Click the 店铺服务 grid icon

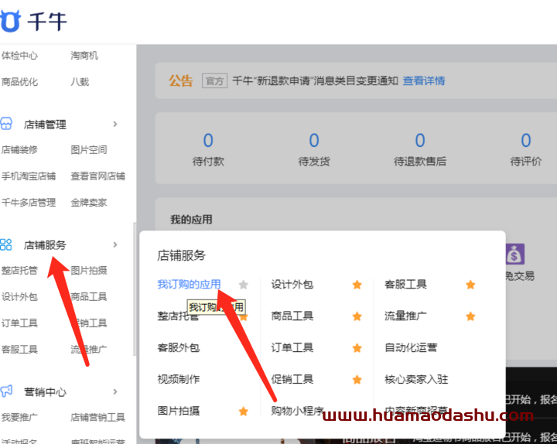pyautogui.click(x=6, y=244)
